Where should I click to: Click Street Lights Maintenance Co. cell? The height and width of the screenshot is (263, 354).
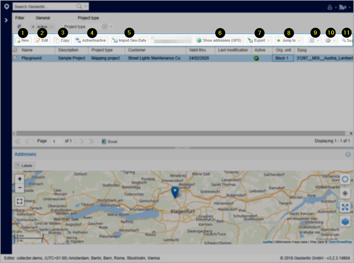coord(154,58)
